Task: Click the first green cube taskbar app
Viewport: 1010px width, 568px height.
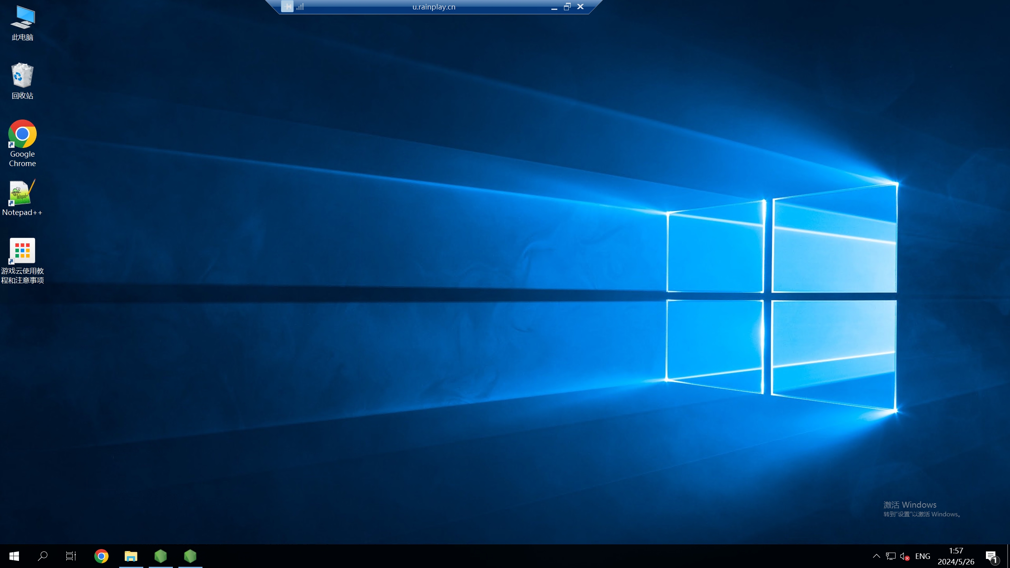Action: (161, 556)
